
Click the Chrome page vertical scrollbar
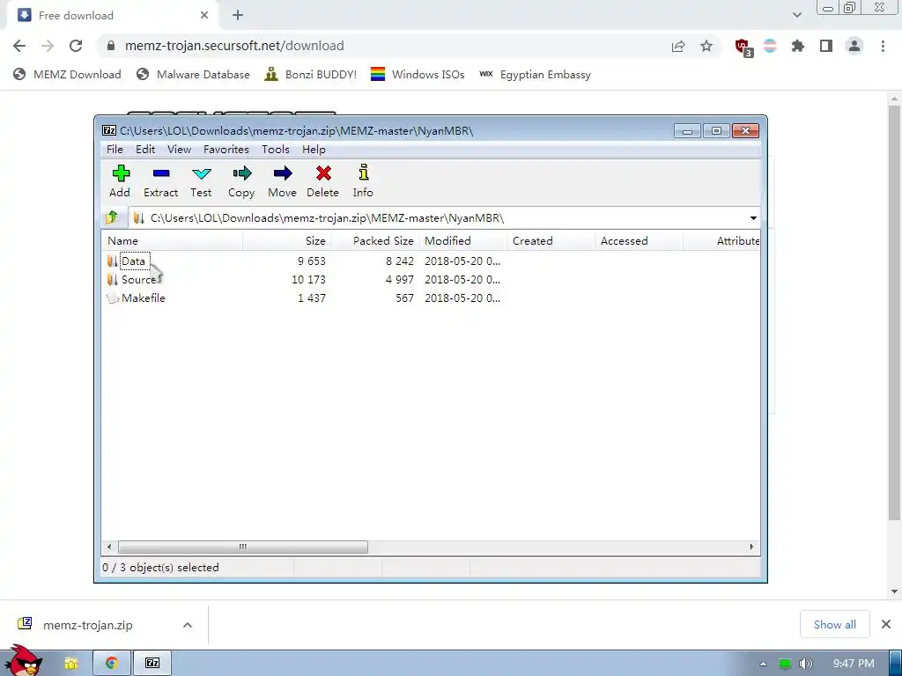click(x=894, y=311)
